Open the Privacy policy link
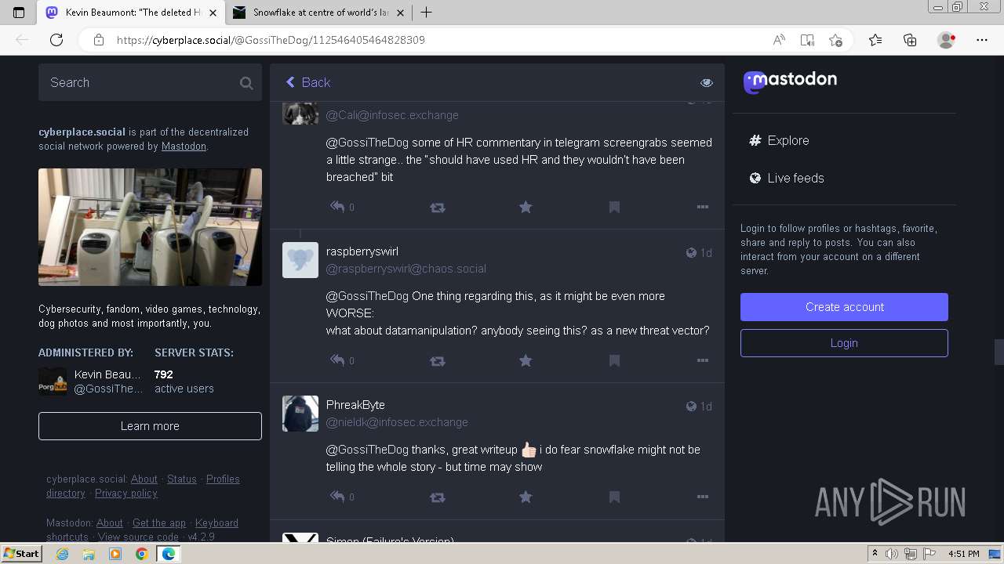Screen dimensions: 1004x564 [x=126, y=493]
